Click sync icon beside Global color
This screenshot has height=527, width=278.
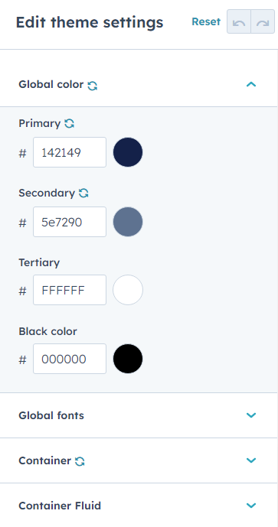[92, 86]
